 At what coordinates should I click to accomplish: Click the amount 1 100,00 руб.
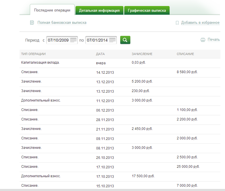pos(187,110)
